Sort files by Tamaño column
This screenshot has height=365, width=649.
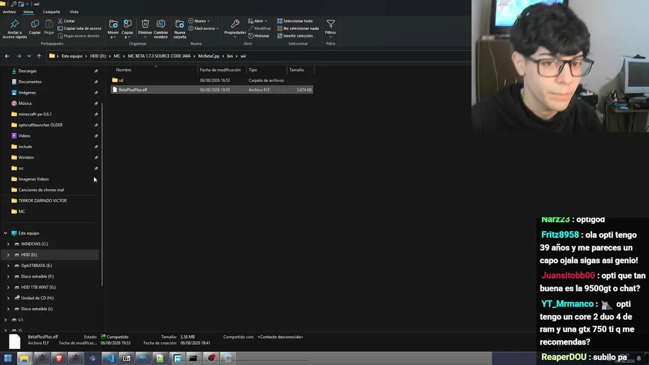point(300,70)
